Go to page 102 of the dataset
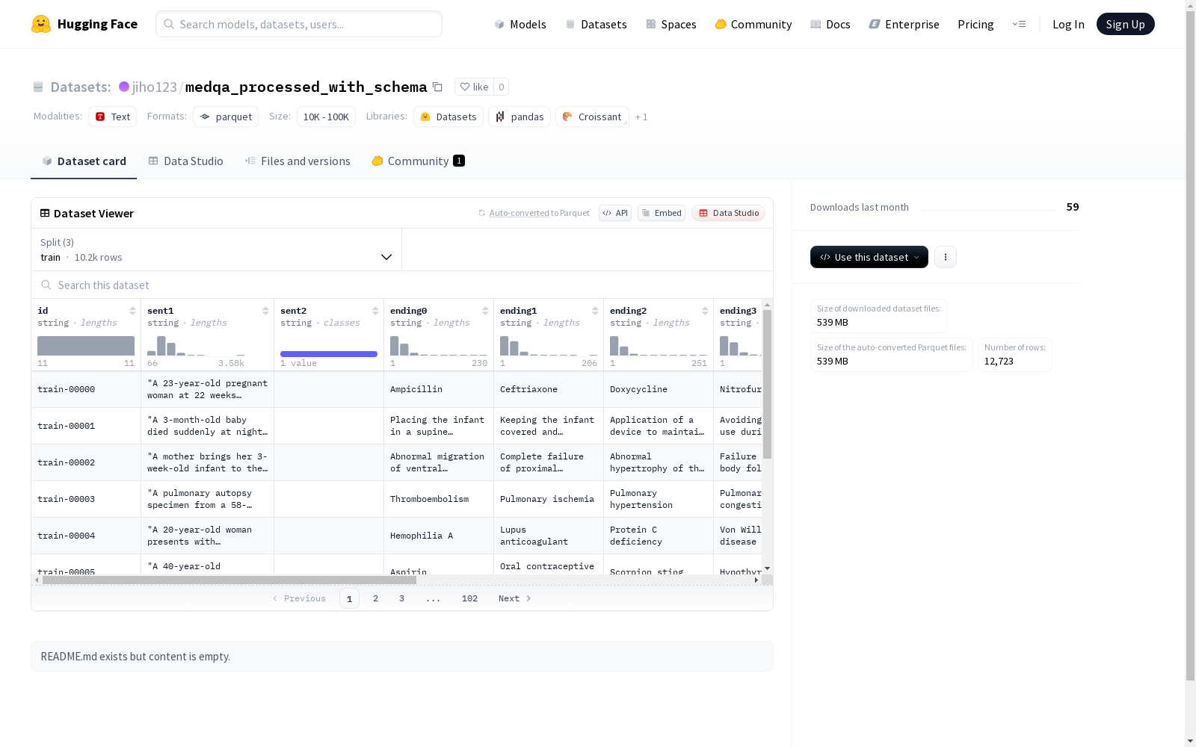The image size is (1196, 747). pyautogui.click(x=469, y=598)
